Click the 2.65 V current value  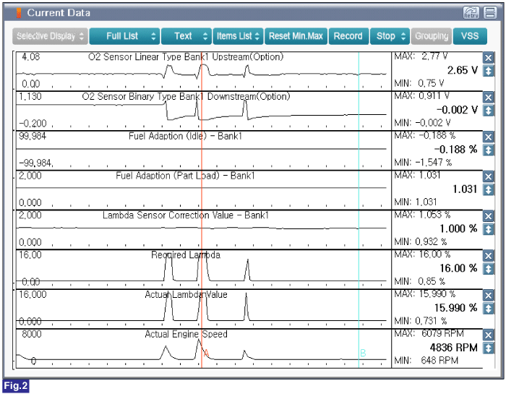coord(462,70)
